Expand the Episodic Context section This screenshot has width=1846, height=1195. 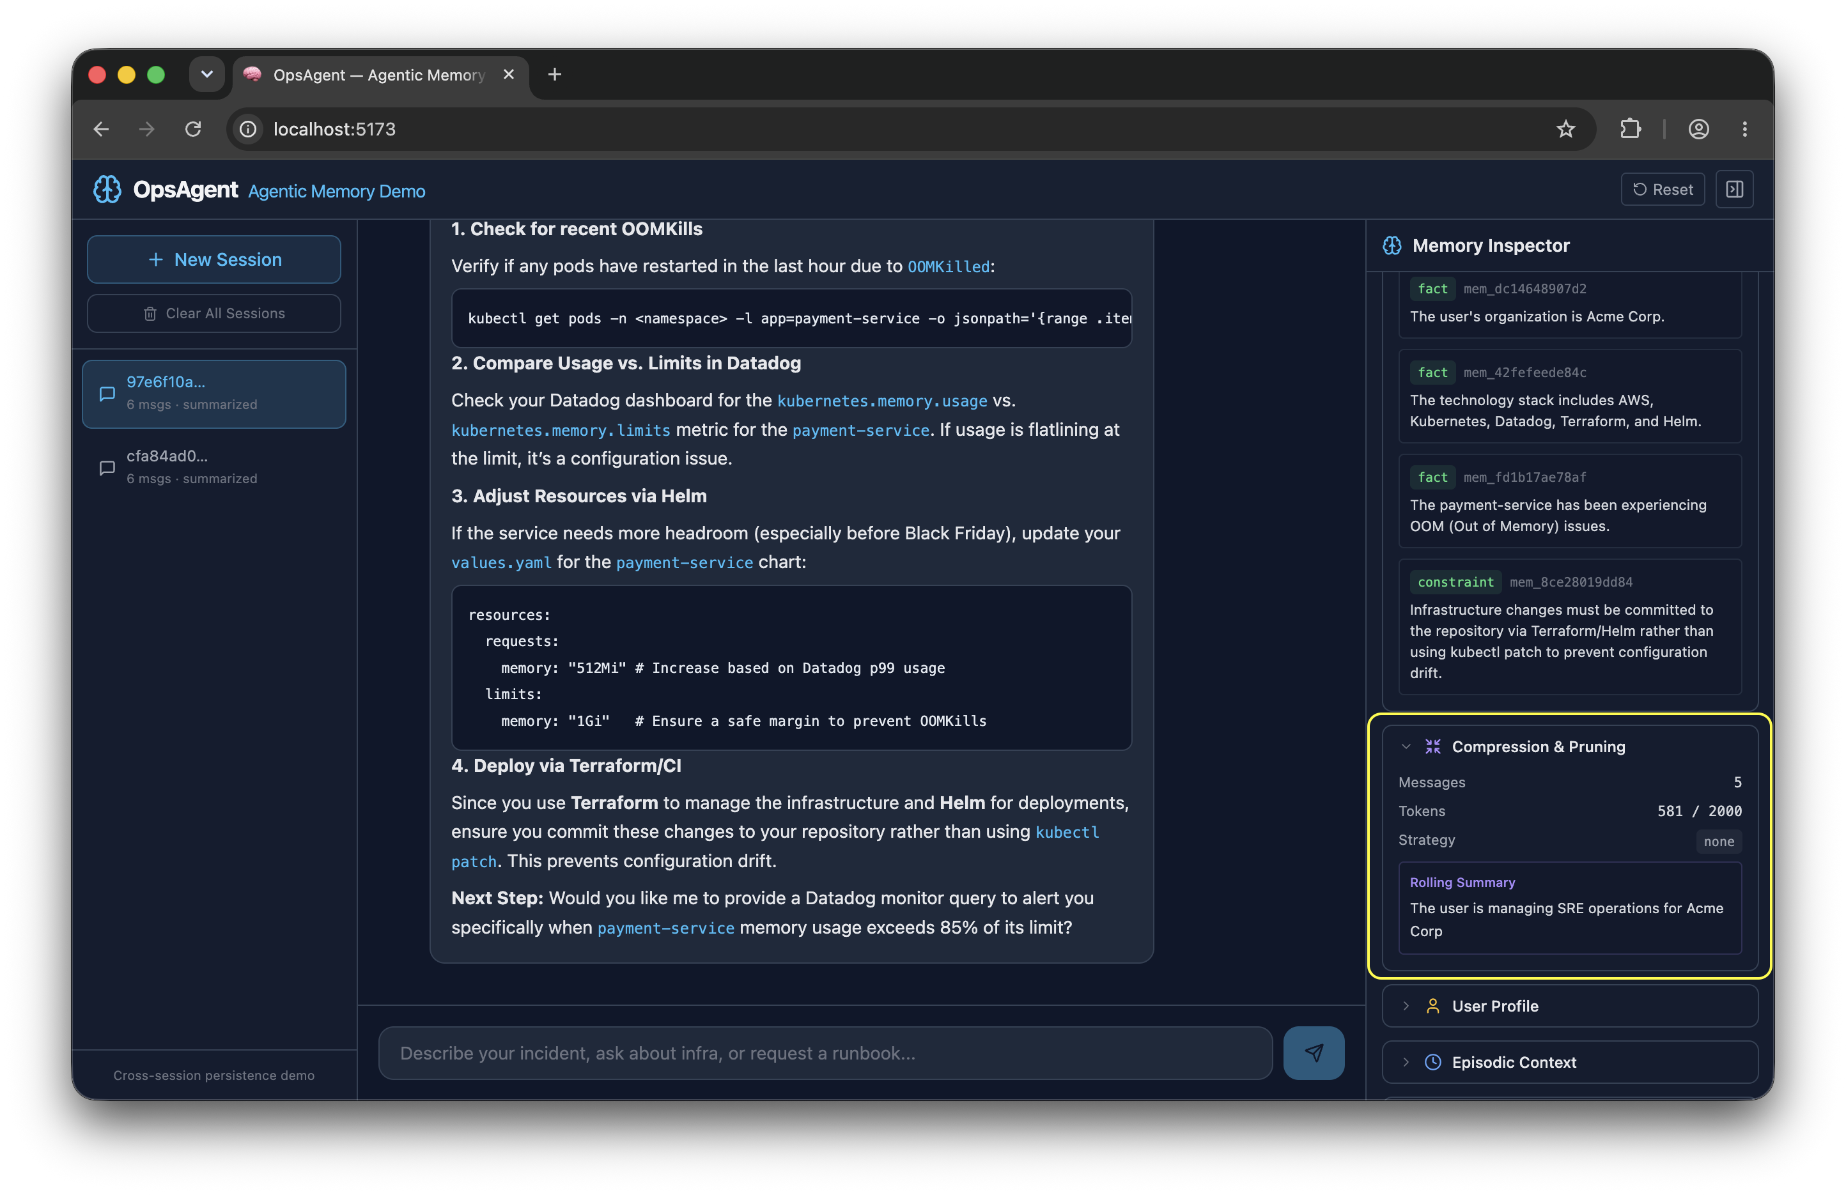1569,1061
